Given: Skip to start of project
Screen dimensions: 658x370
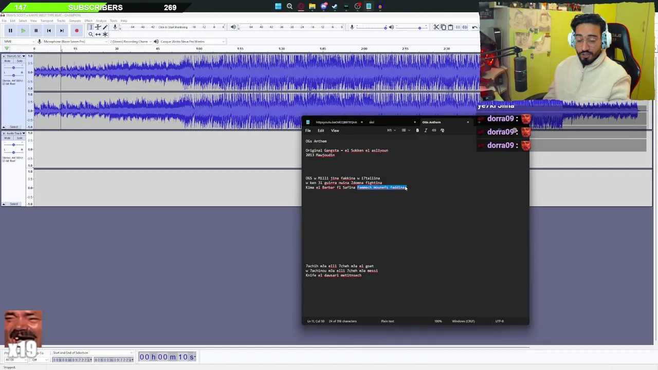Looking at the screenshot, I should tap(49, 31).
